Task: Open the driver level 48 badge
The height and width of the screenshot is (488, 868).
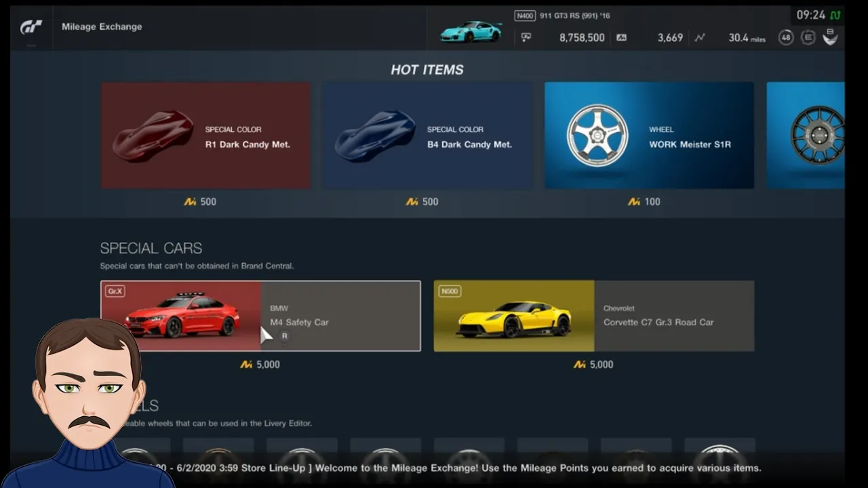Action: (x=786, y=37)
